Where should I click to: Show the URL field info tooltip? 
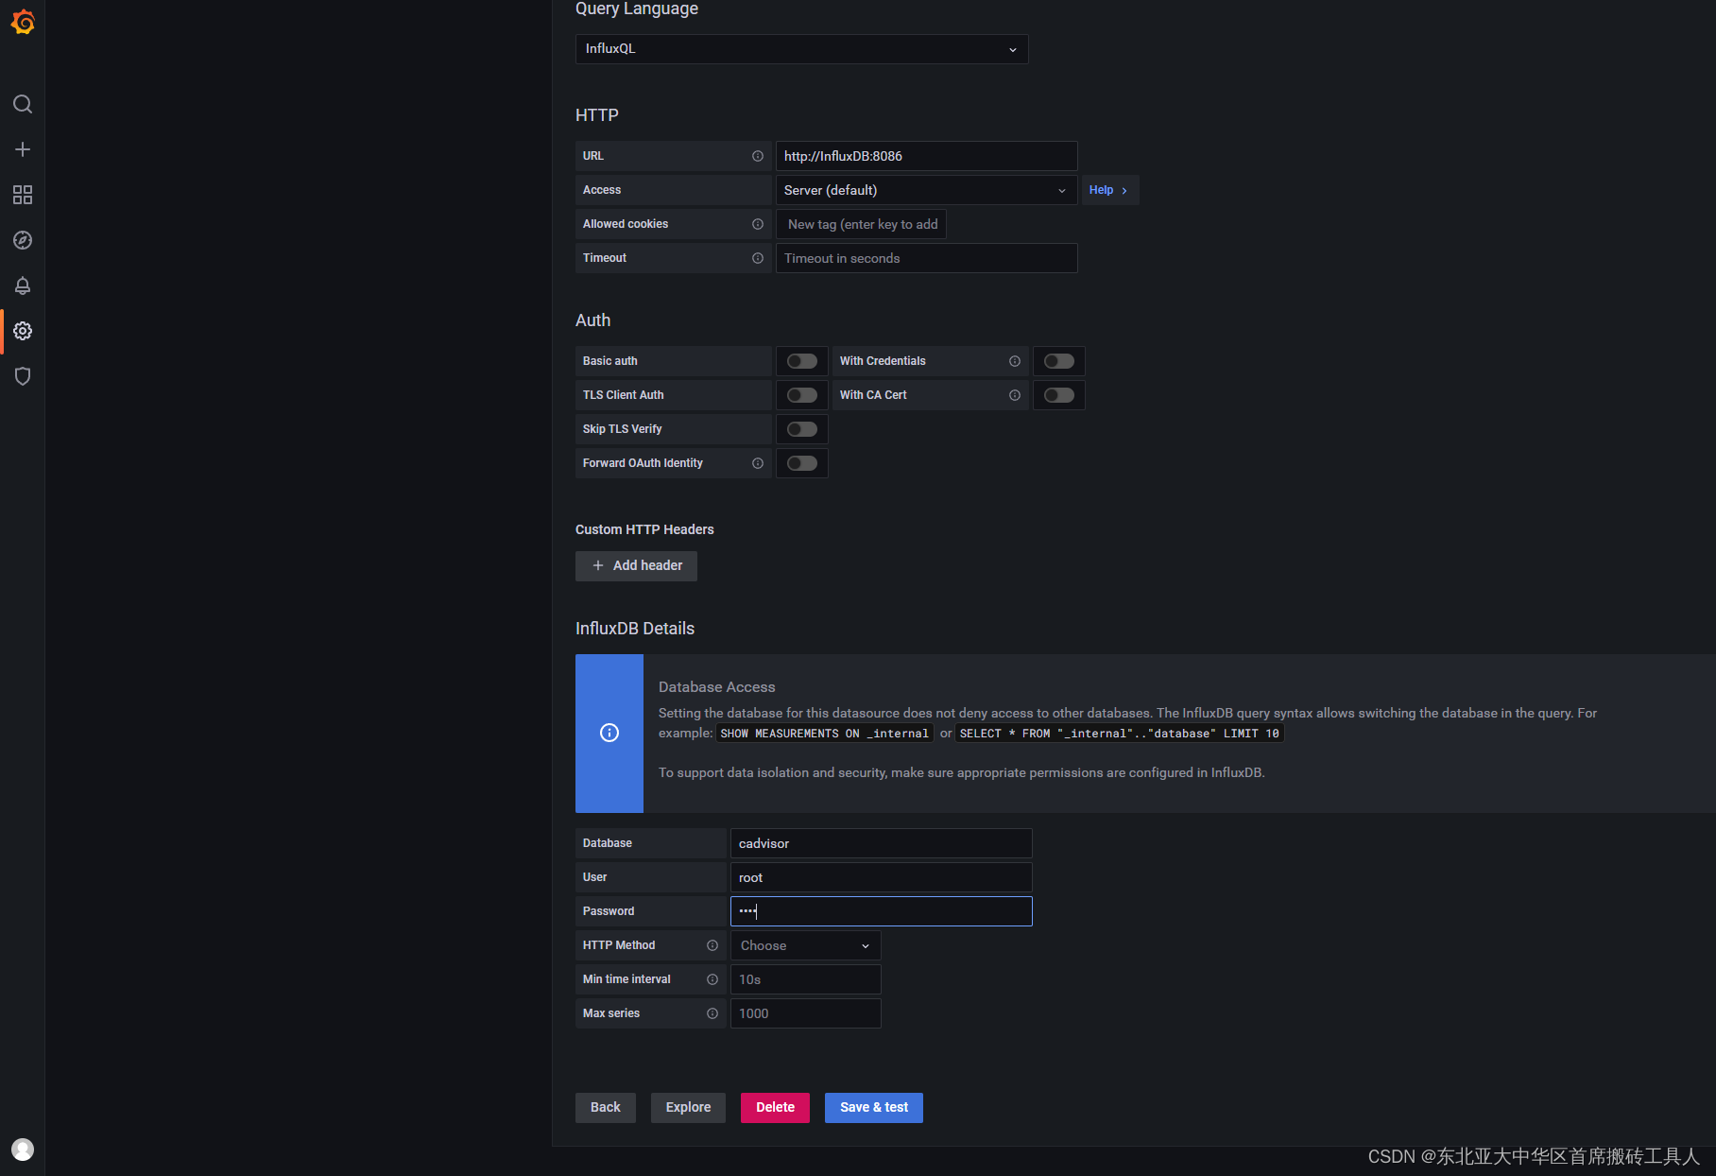[x=758, y=156]
